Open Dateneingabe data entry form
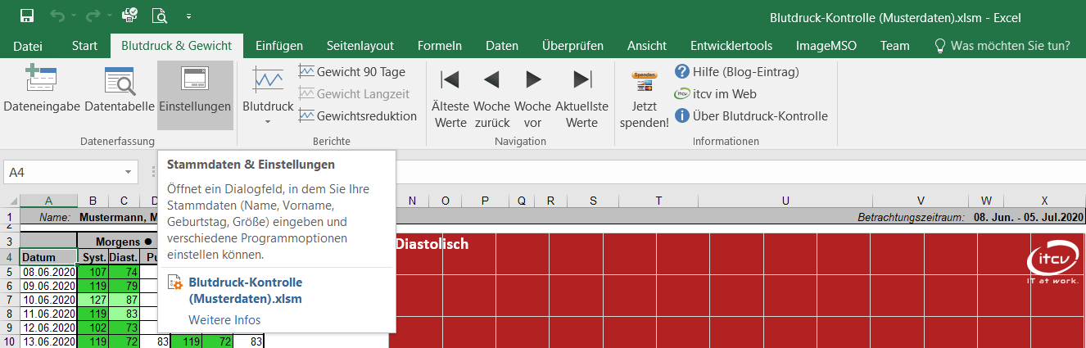Image resolution: width=1086 pixels, height=348 pixels. coord(42,95)
